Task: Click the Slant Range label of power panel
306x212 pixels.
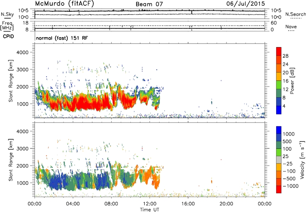Action: (x=11, y=81)
